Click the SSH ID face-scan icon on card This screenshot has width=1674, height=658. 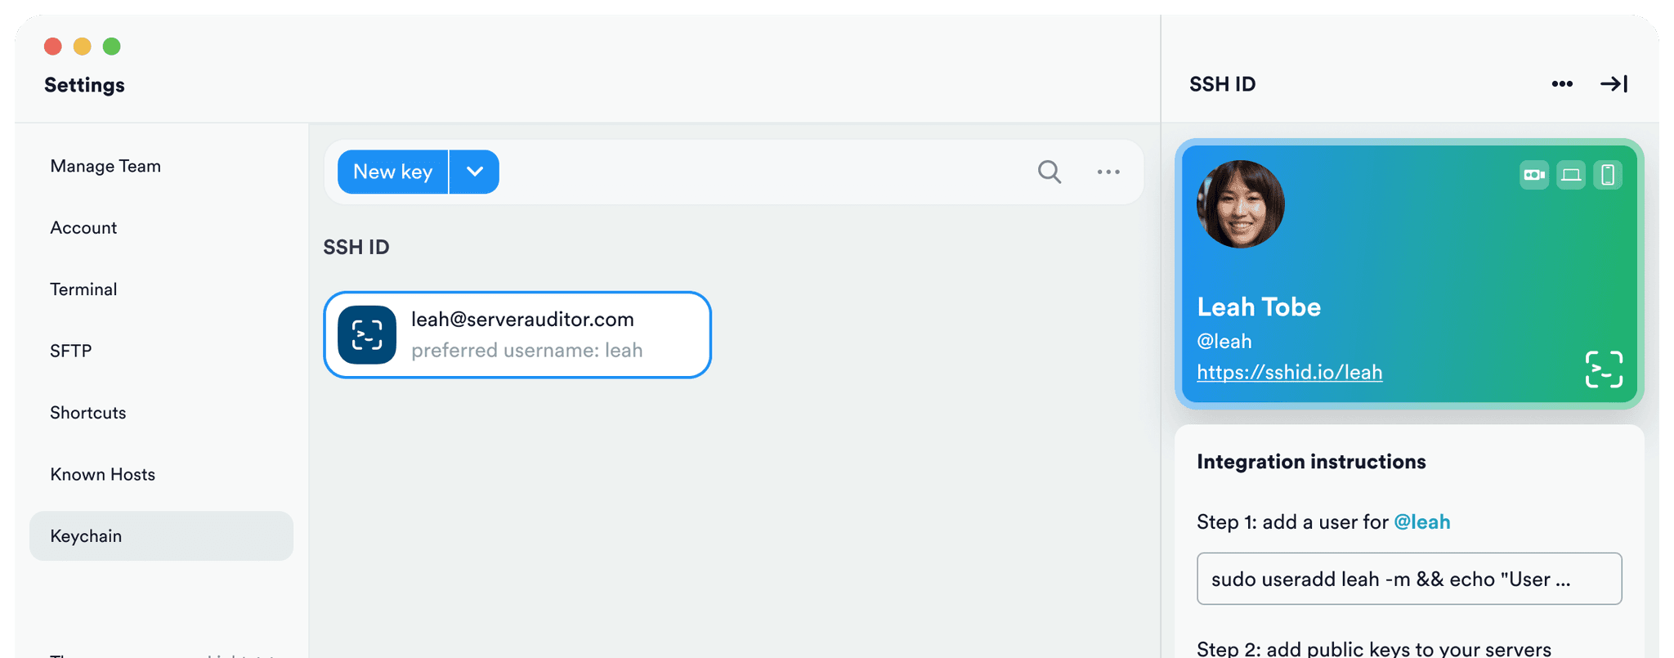1604,369
